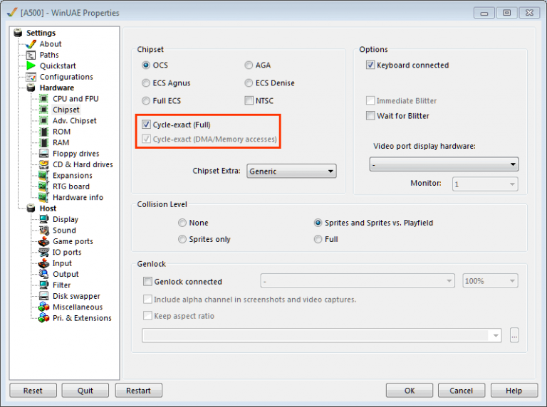The width and height of the screenshot is (547, 407).
Task: Open the Chipset Extra dropdown
Action: tap(291, 171)
